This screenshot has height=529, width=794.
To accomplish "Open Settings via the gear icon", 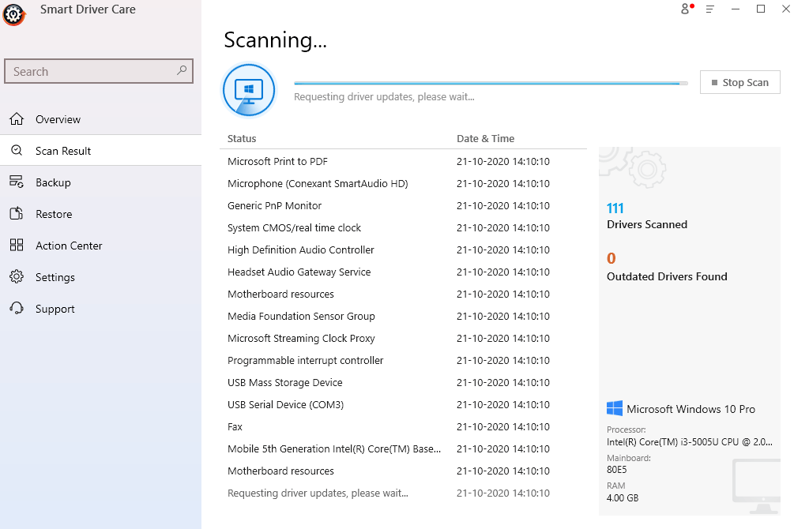I will pos(16,276).
